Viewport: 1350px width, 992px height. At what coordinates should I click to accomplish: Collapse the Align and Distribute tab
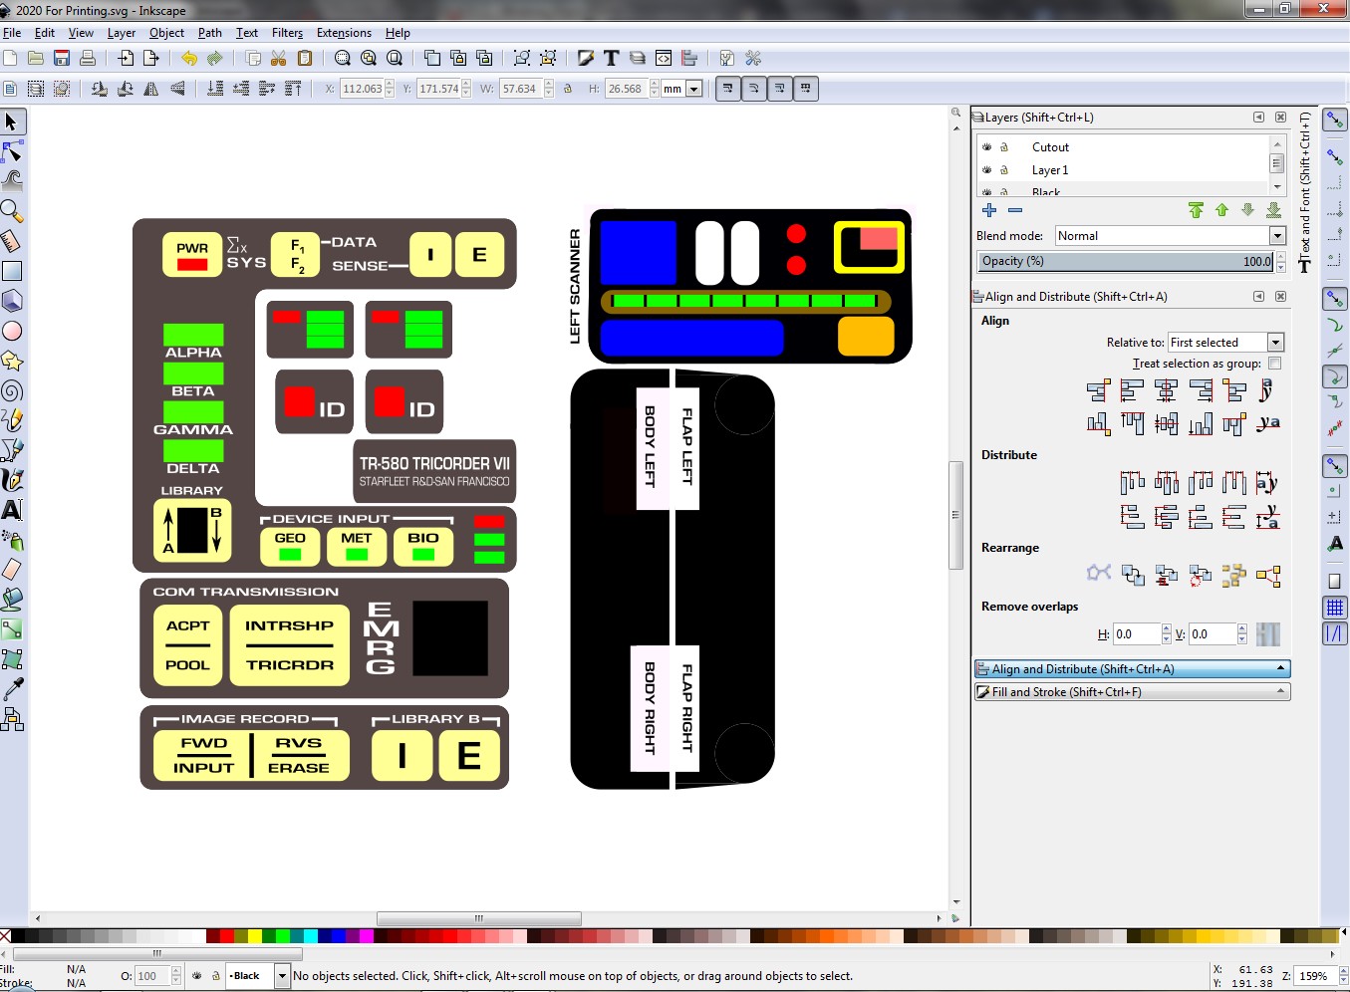tap(1132, 669)
